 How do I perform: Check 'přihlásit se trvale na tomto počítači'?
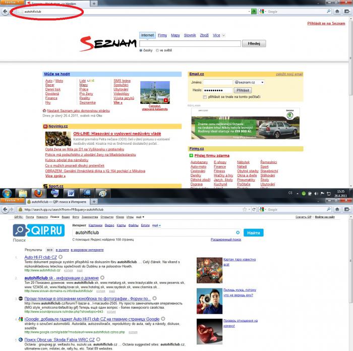tap(205, 96)
